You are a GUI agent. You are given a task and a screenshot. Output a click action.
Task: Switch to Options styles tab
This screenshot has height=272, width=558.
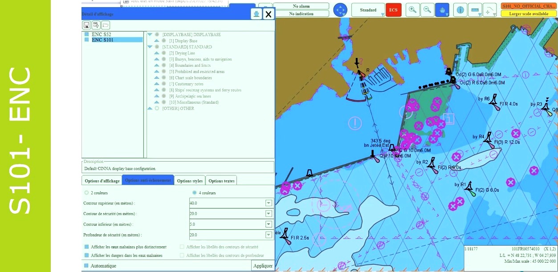tap(190, 180)
